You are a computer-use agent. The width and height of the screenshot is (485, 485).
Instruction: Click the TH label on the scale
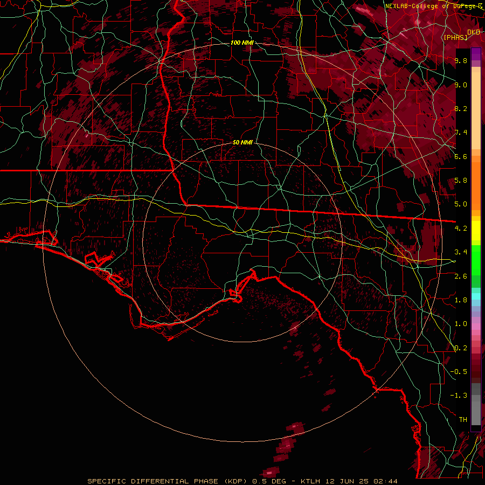[463, 420]
